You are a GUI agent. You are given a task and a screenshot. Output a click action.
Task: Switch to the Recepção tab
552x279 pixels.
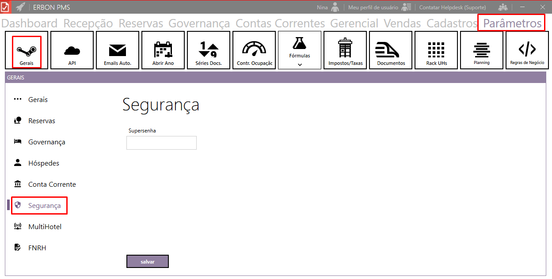point(88,23)
